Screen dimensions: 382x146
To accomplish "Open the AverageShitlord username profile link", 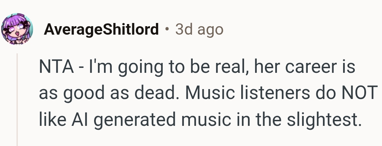I will (x=101, y=30).
